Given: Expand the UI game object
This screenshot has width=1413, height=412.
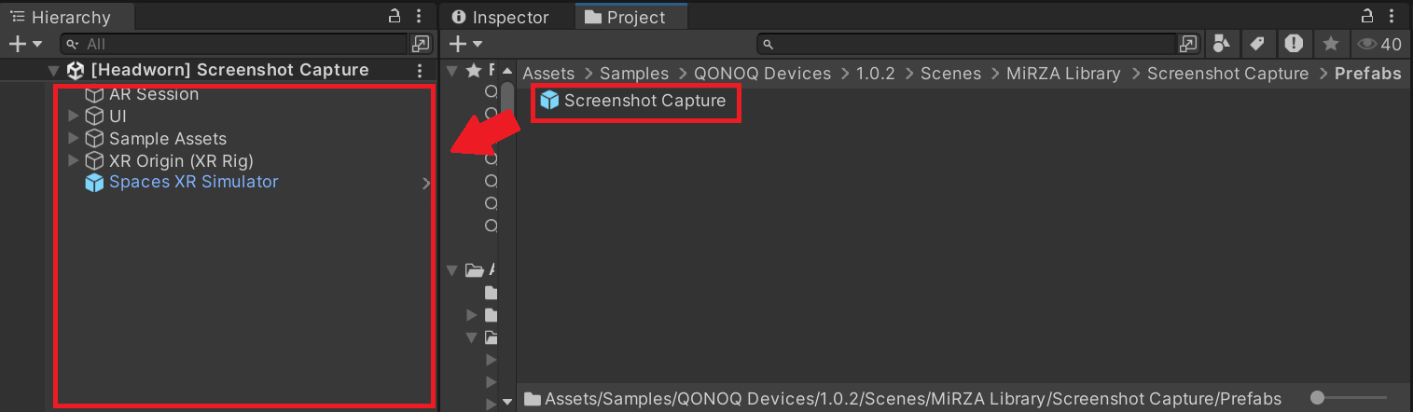Looking at the screenshot, I should pyautogui.click(x=74, y=117).
